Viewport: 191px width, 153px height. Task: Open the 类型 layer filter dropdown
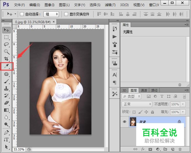tap(131, 96)
